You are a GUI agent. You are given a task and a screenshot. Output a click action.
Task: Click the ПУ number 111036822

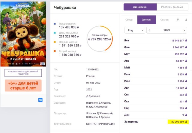click(92, 69)
